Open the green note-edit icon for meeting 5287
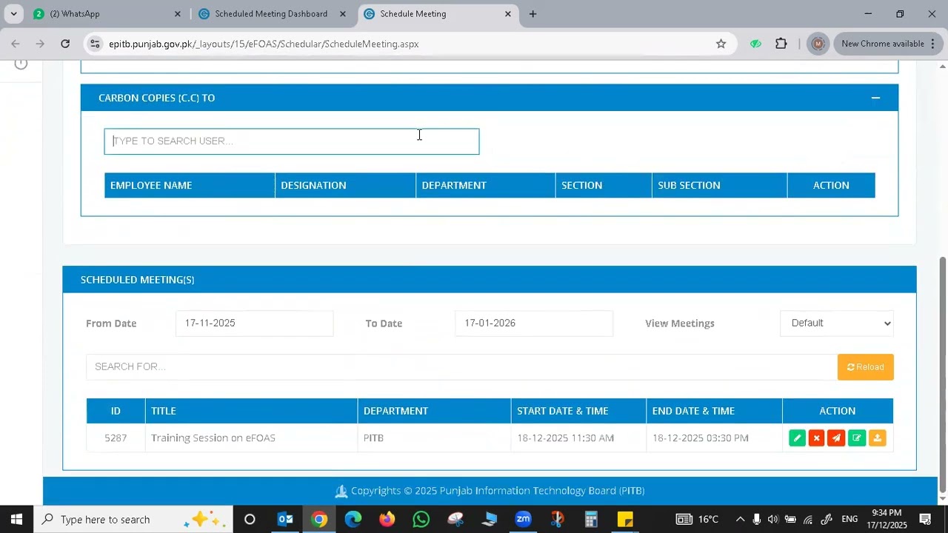This screenshot has height=533, width=948. pos(856,438)
